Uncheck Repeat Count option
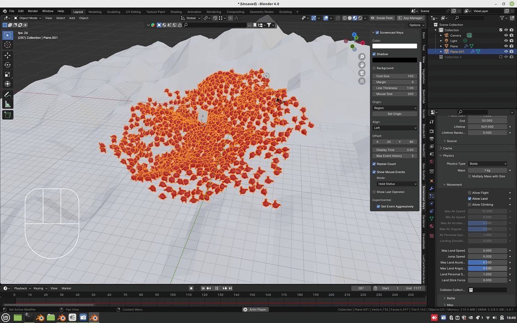Screen dimensions: 517x323 point(374,164)
